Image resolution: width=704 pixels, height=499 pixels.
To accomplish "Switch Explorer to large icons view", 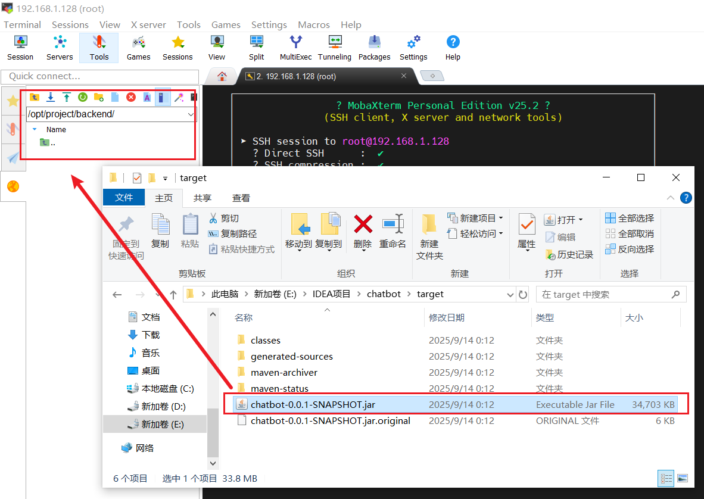I will 683,478.
